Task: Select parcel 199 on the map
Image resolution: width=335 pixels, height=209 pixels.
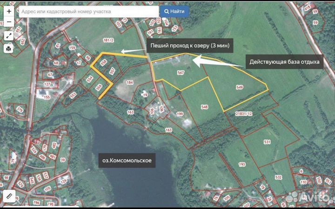Action: point(180,114)
